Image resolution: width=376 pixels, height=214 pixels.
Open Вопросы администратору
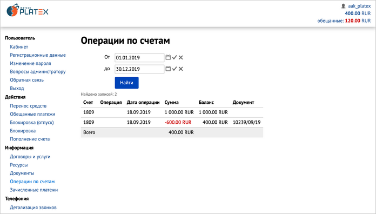(x=38, y=71)
